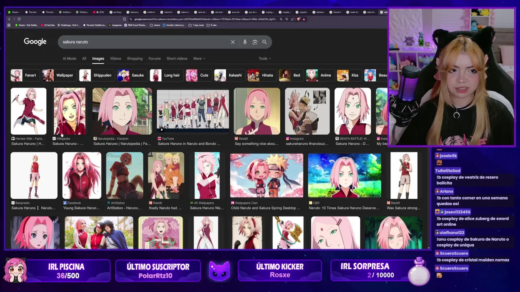This screenshot has width=520, height=292.
Task: Switch to the Videos tab
Action: 115,58
